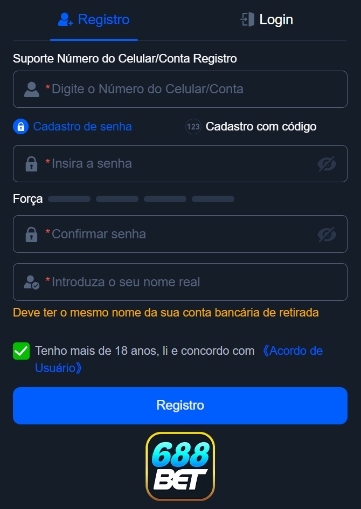Click the door icon next to Login

point(247,19)
